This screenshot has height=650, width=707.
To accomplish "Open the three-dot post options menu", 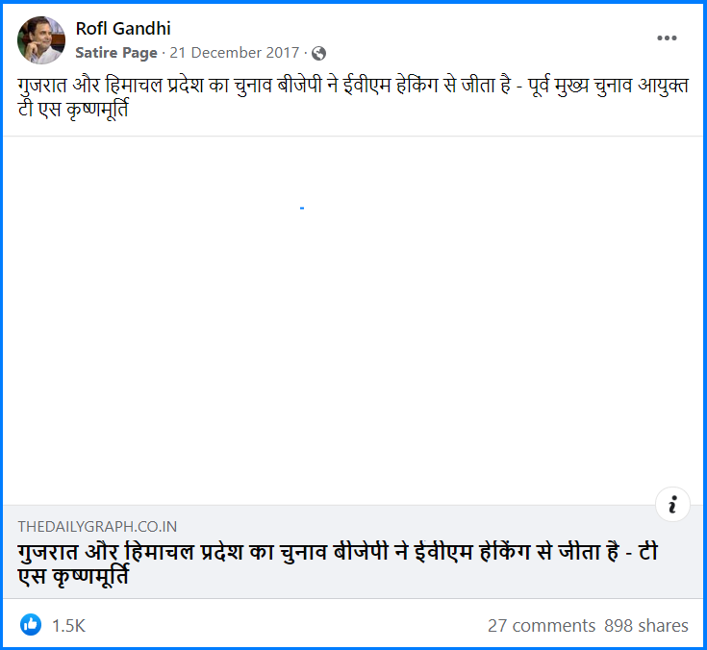I will click(667, 37).
